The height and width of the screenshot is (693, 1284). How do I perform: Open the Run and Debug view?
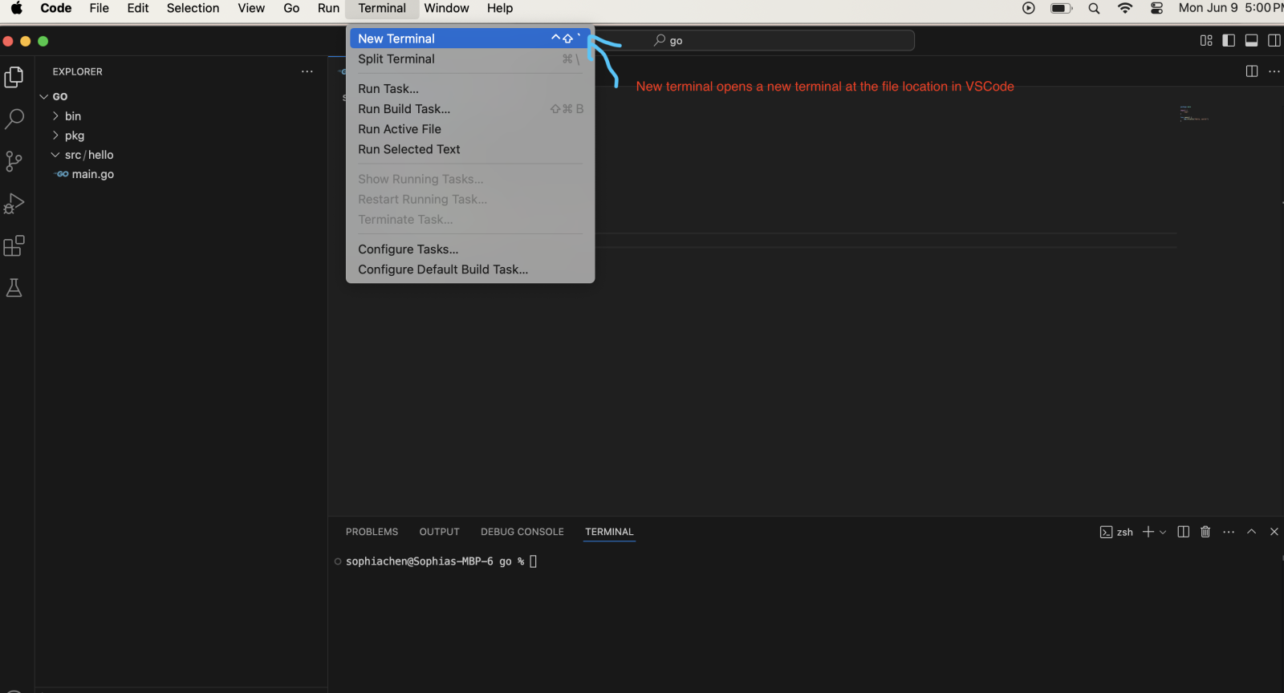tap(14, 204)
